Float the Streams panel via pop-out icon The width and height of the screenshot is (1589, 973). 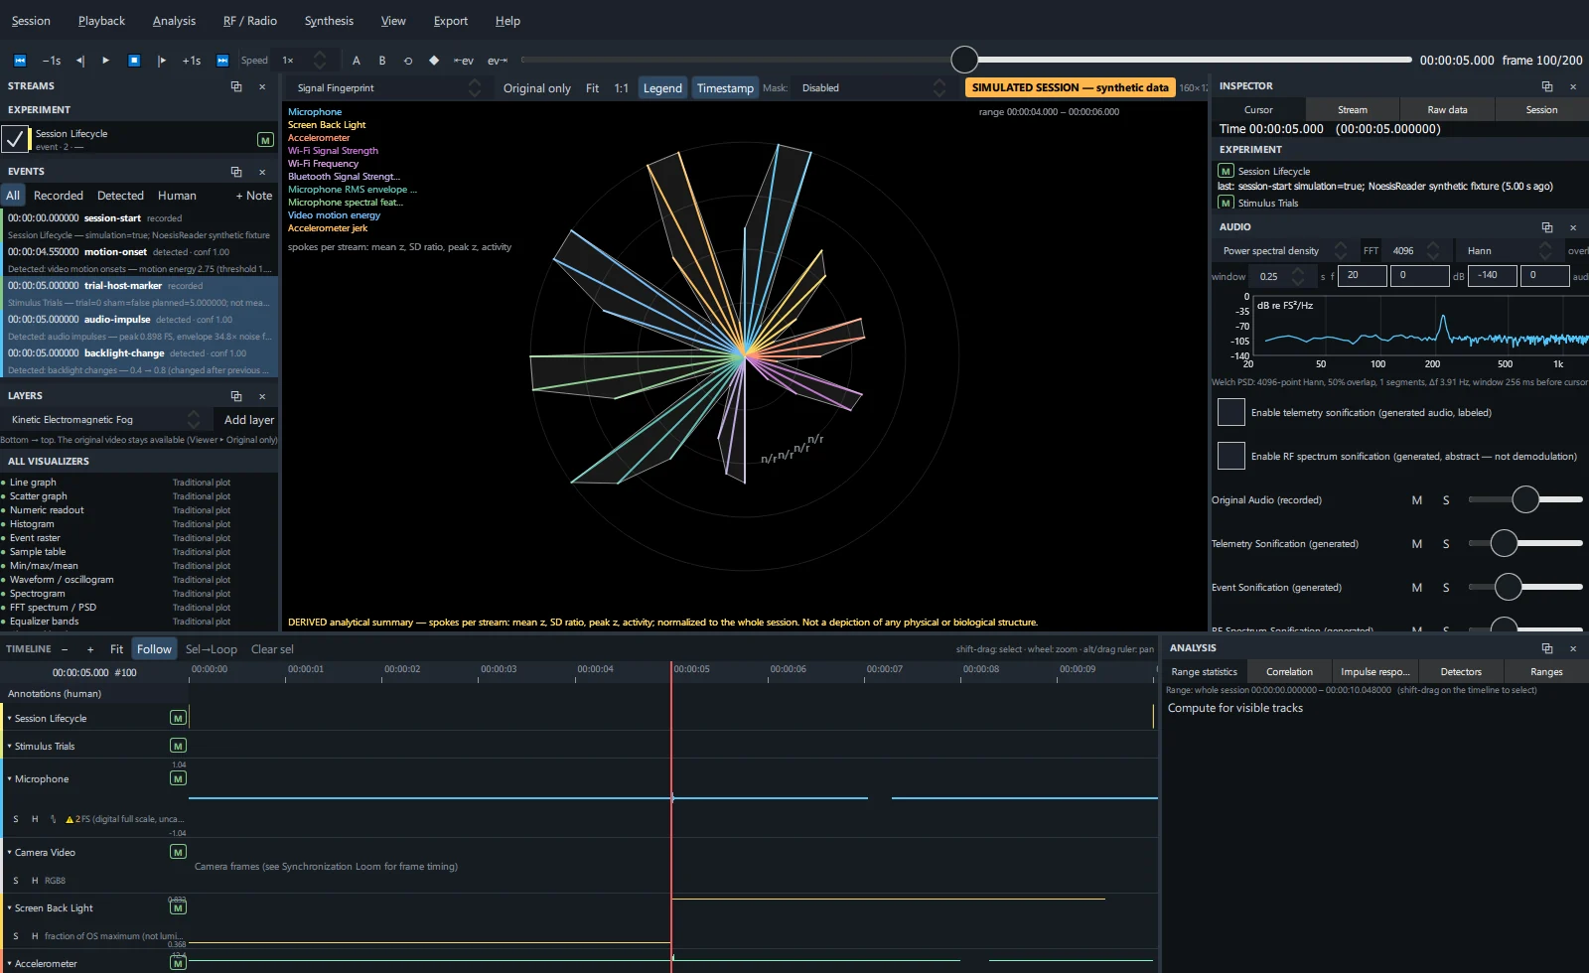[x=236, y=86]
